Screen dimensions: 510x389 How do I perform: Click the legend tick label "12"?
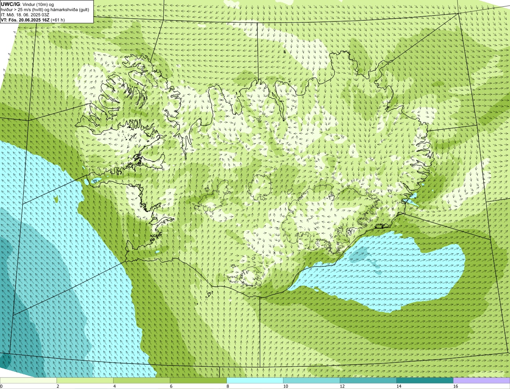pyautogui.click(x=342, y=386)
